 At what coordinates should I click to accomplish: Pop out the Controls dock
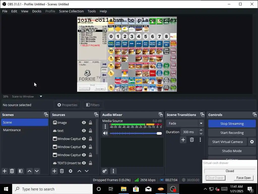click(254, 115)
